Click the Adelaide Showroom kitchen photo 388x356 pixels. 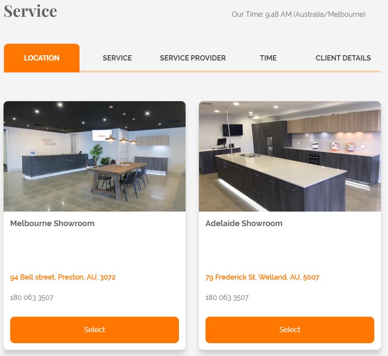coord(290,156)
